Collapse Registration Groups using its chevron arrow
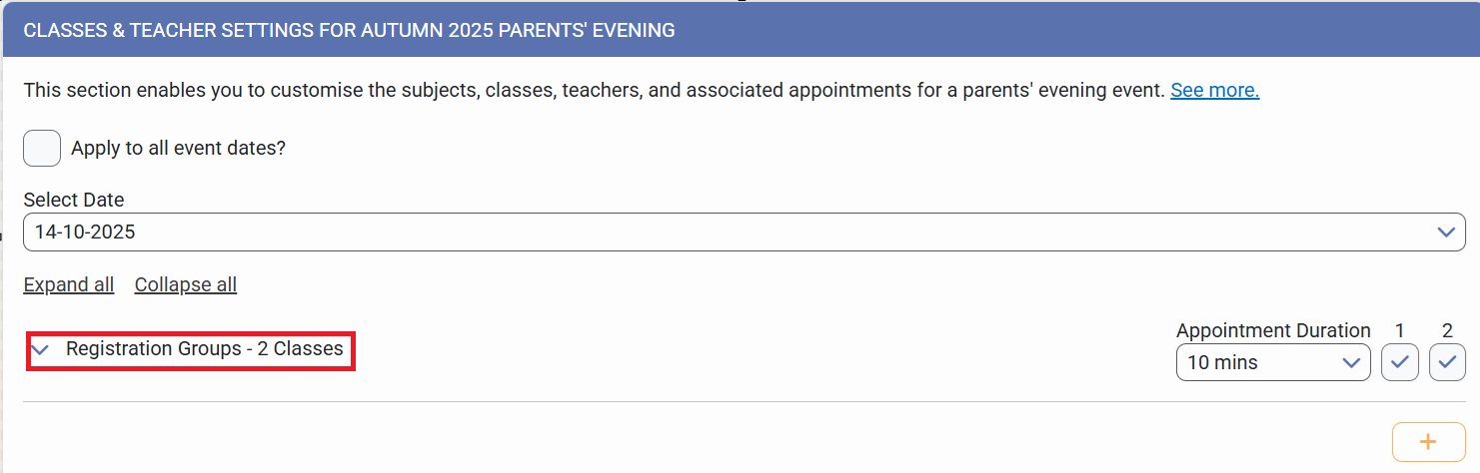The height and width of the screenshot is (473, 1480). pyautogui.click(x=41, y=350)
